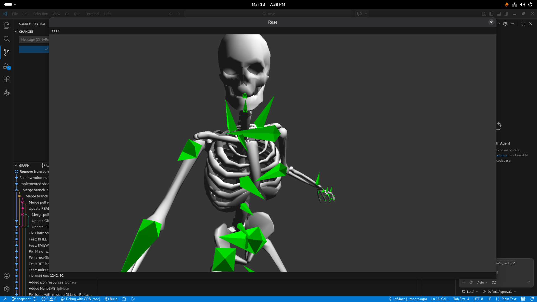Click the commit Message input field
The width and height of the screenshot is (537, 302).
point(34,39)
